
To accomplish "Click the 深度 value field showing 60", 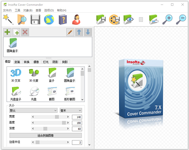I will click(x=77, y=129).
